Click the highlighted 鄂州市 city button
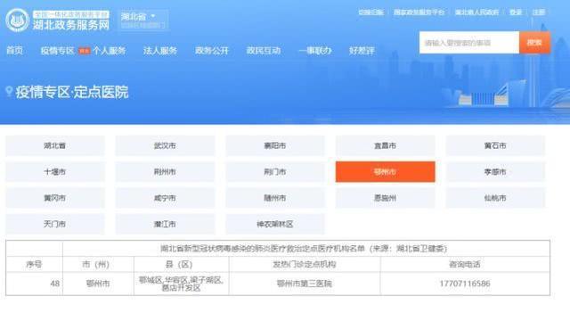The width and height of the screenshot is (570, 321). 385,172
